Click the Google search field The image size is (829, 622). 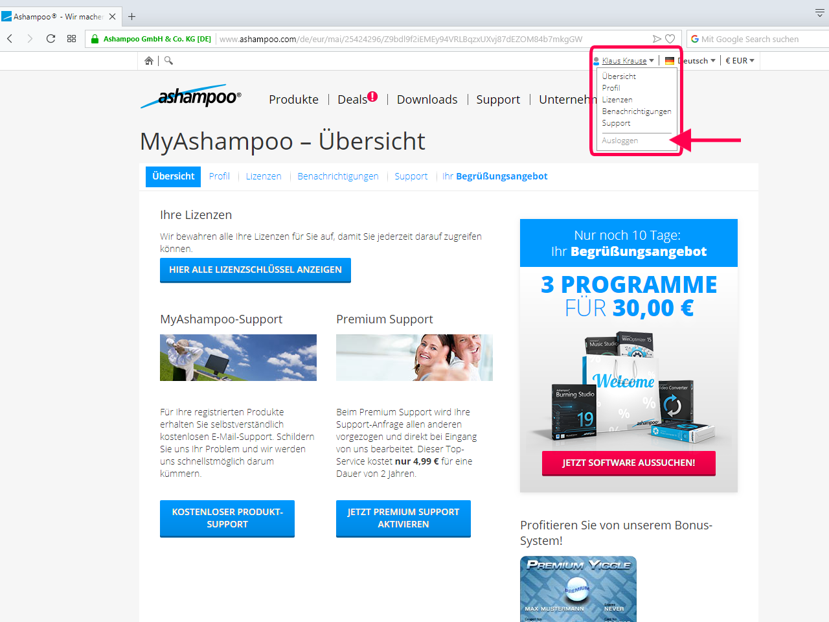758,39
